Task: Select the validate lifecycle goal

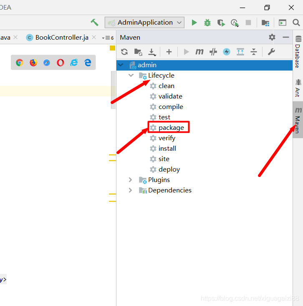Action: pyautogui.click(x=166, y=96)
